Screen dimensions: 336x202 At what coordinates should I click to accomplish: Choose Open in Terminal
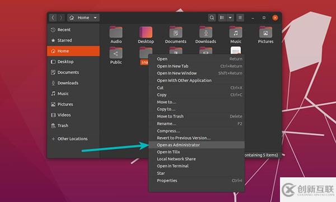click(x=197, y=166)
